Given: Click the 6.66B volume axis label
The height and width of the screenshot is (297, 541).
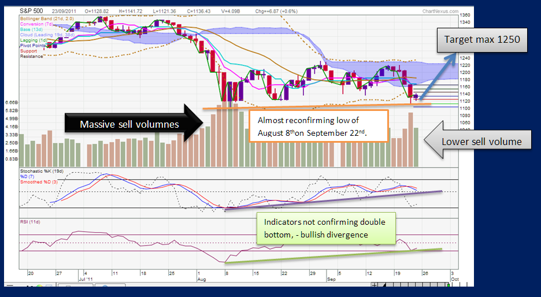Looking at the screenshot, I should (x=12, y=102).
